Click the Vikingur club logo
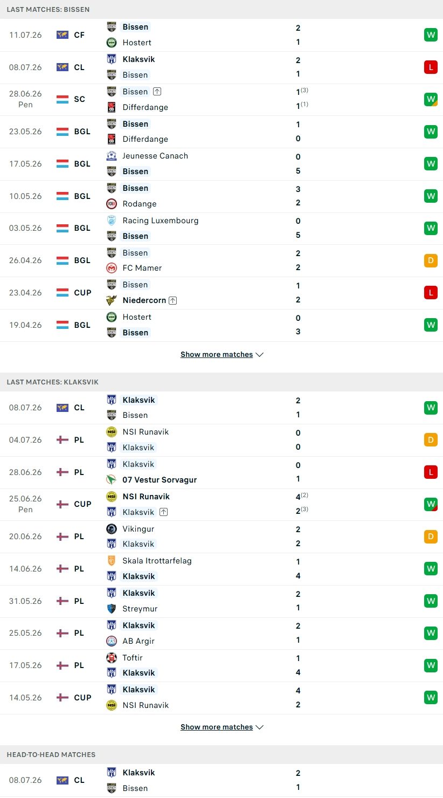 [x=112, y=529]
